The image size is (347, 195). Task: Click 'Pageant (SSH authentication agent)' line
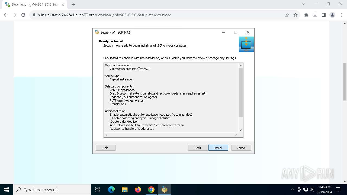click(133, 97)
